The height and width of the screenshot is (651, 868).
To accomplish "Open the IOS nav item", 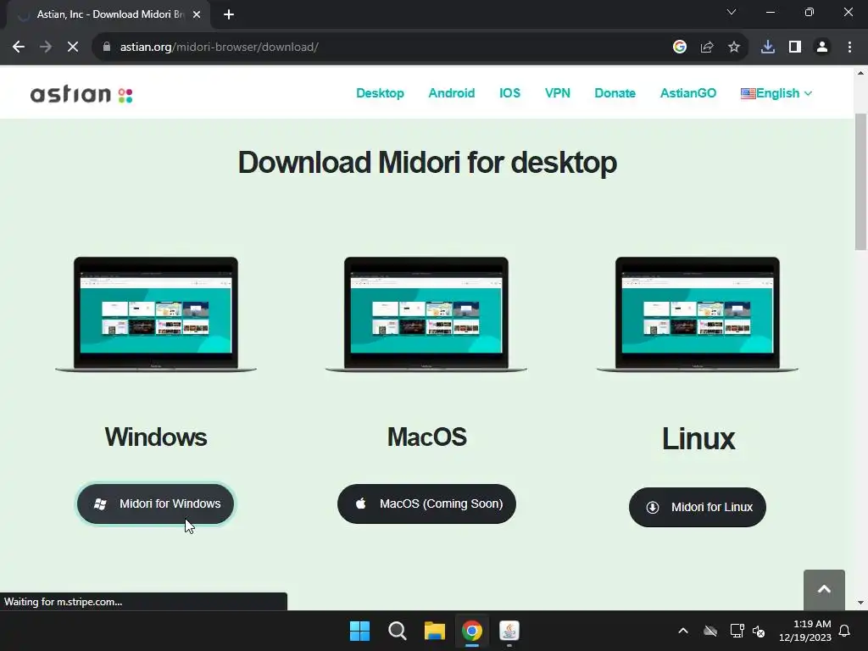I will coord(509,93).
